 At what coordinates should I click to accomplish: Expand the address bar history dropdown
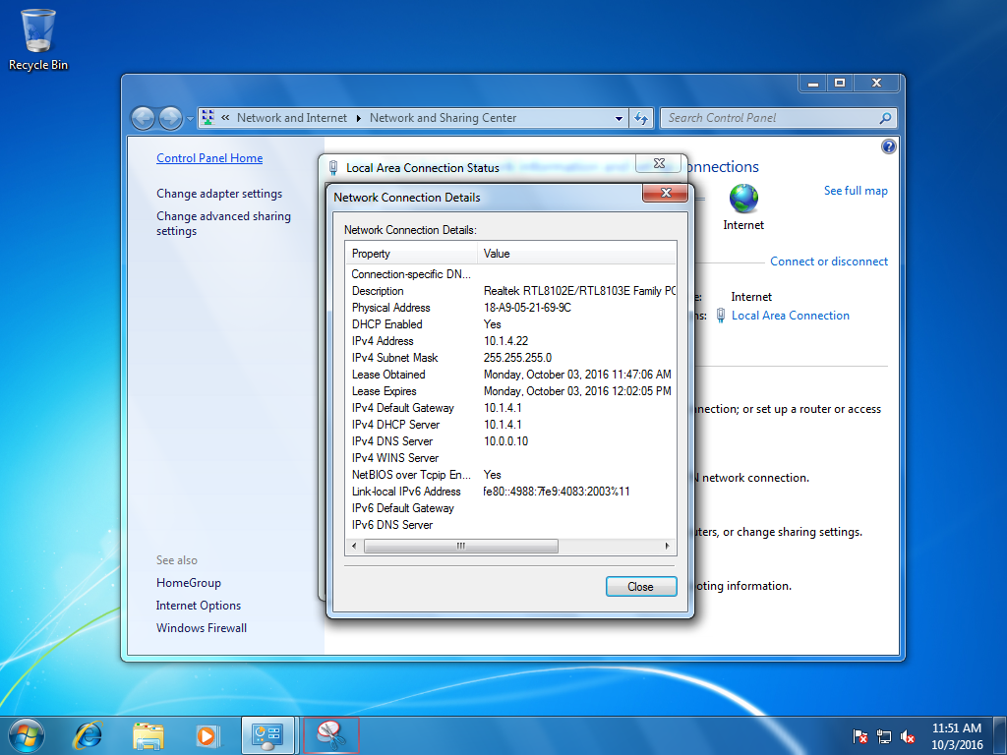tap(619, 118)
